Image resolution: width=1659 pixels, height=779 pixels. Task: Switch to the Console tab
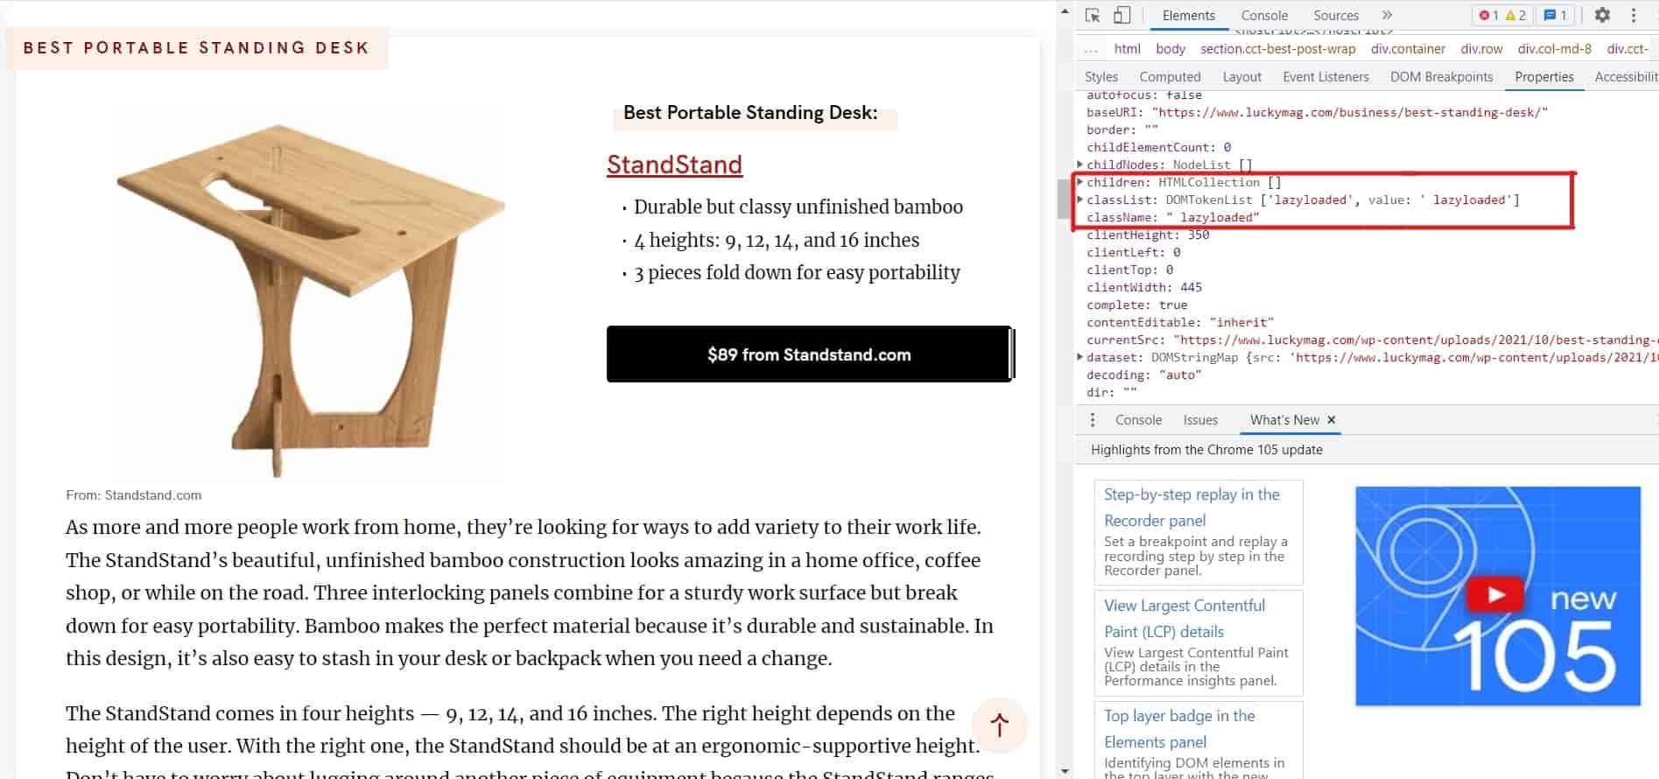[x=1264, y=16]
